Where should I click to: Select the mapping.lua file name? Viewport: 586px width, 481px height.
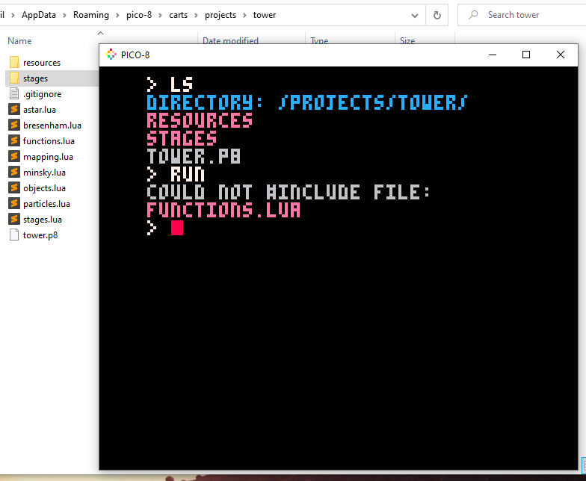48,157
